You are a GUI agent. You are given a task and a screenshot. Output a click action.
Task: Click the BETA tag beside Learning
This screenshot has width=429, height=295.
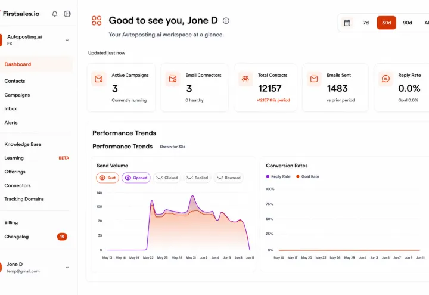[64, 158]
